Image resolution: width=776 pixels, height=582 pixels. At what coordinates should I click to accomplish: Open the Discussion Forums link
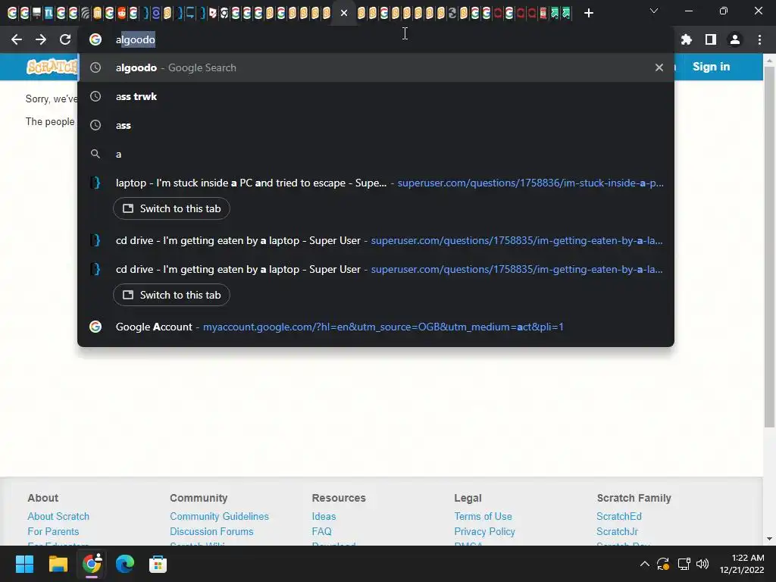tap(211, 531)
